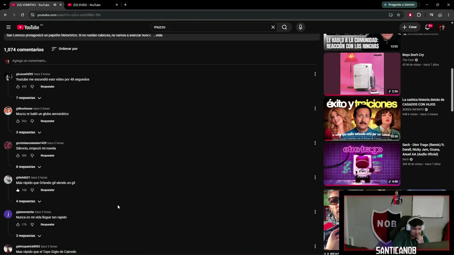The image size is (454, 255).
Task: Open the @LucasH292 channel link
Action: tap(24, 74)
